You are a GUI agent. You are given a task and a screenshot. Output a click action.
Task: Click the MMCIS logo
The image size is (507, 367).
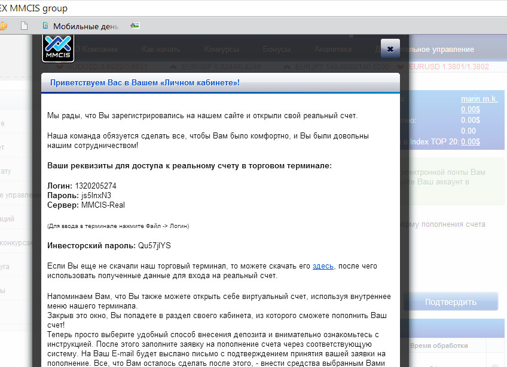click(x=58, y=48)
